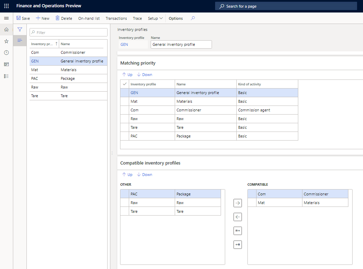Create a New inventory profile
The height and width of the screenshot is (269, 363).
coord(42,18)
